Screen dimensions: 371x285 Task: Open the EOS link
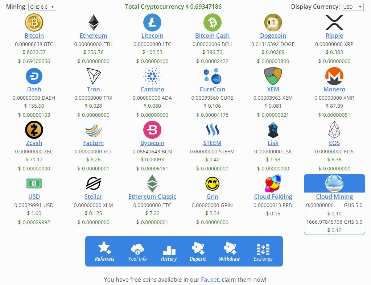pyautogui.click(x=334, y=143)
